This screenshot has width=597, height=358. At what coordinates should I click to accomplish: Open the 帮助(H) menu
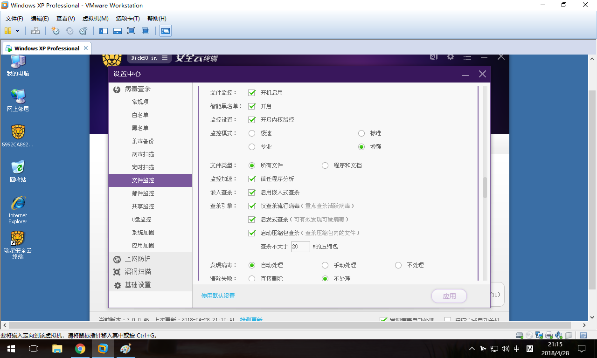click(157, 19)
